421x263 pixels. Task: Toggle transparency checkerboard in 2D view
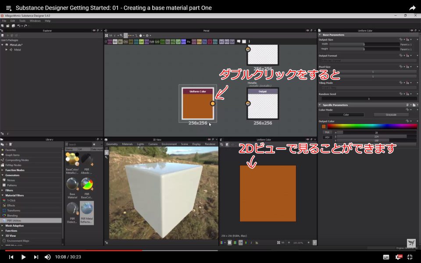(x=229, y=242)
